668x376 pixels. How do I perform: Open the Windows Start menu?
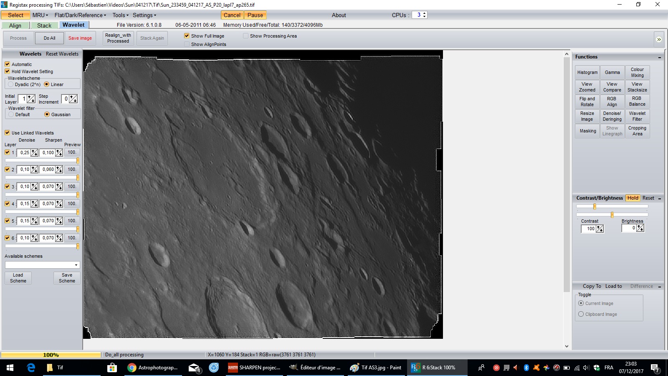(10, 368)
